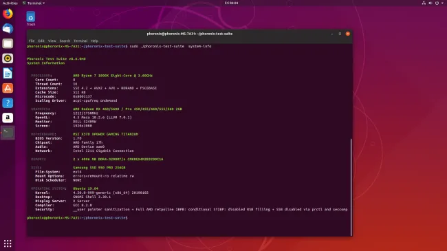The width and height of the screenshot is (447, 251).
Task: Click 'GNOME Shell 3.30.1' desktop value
Action: (x=91, y=197)
